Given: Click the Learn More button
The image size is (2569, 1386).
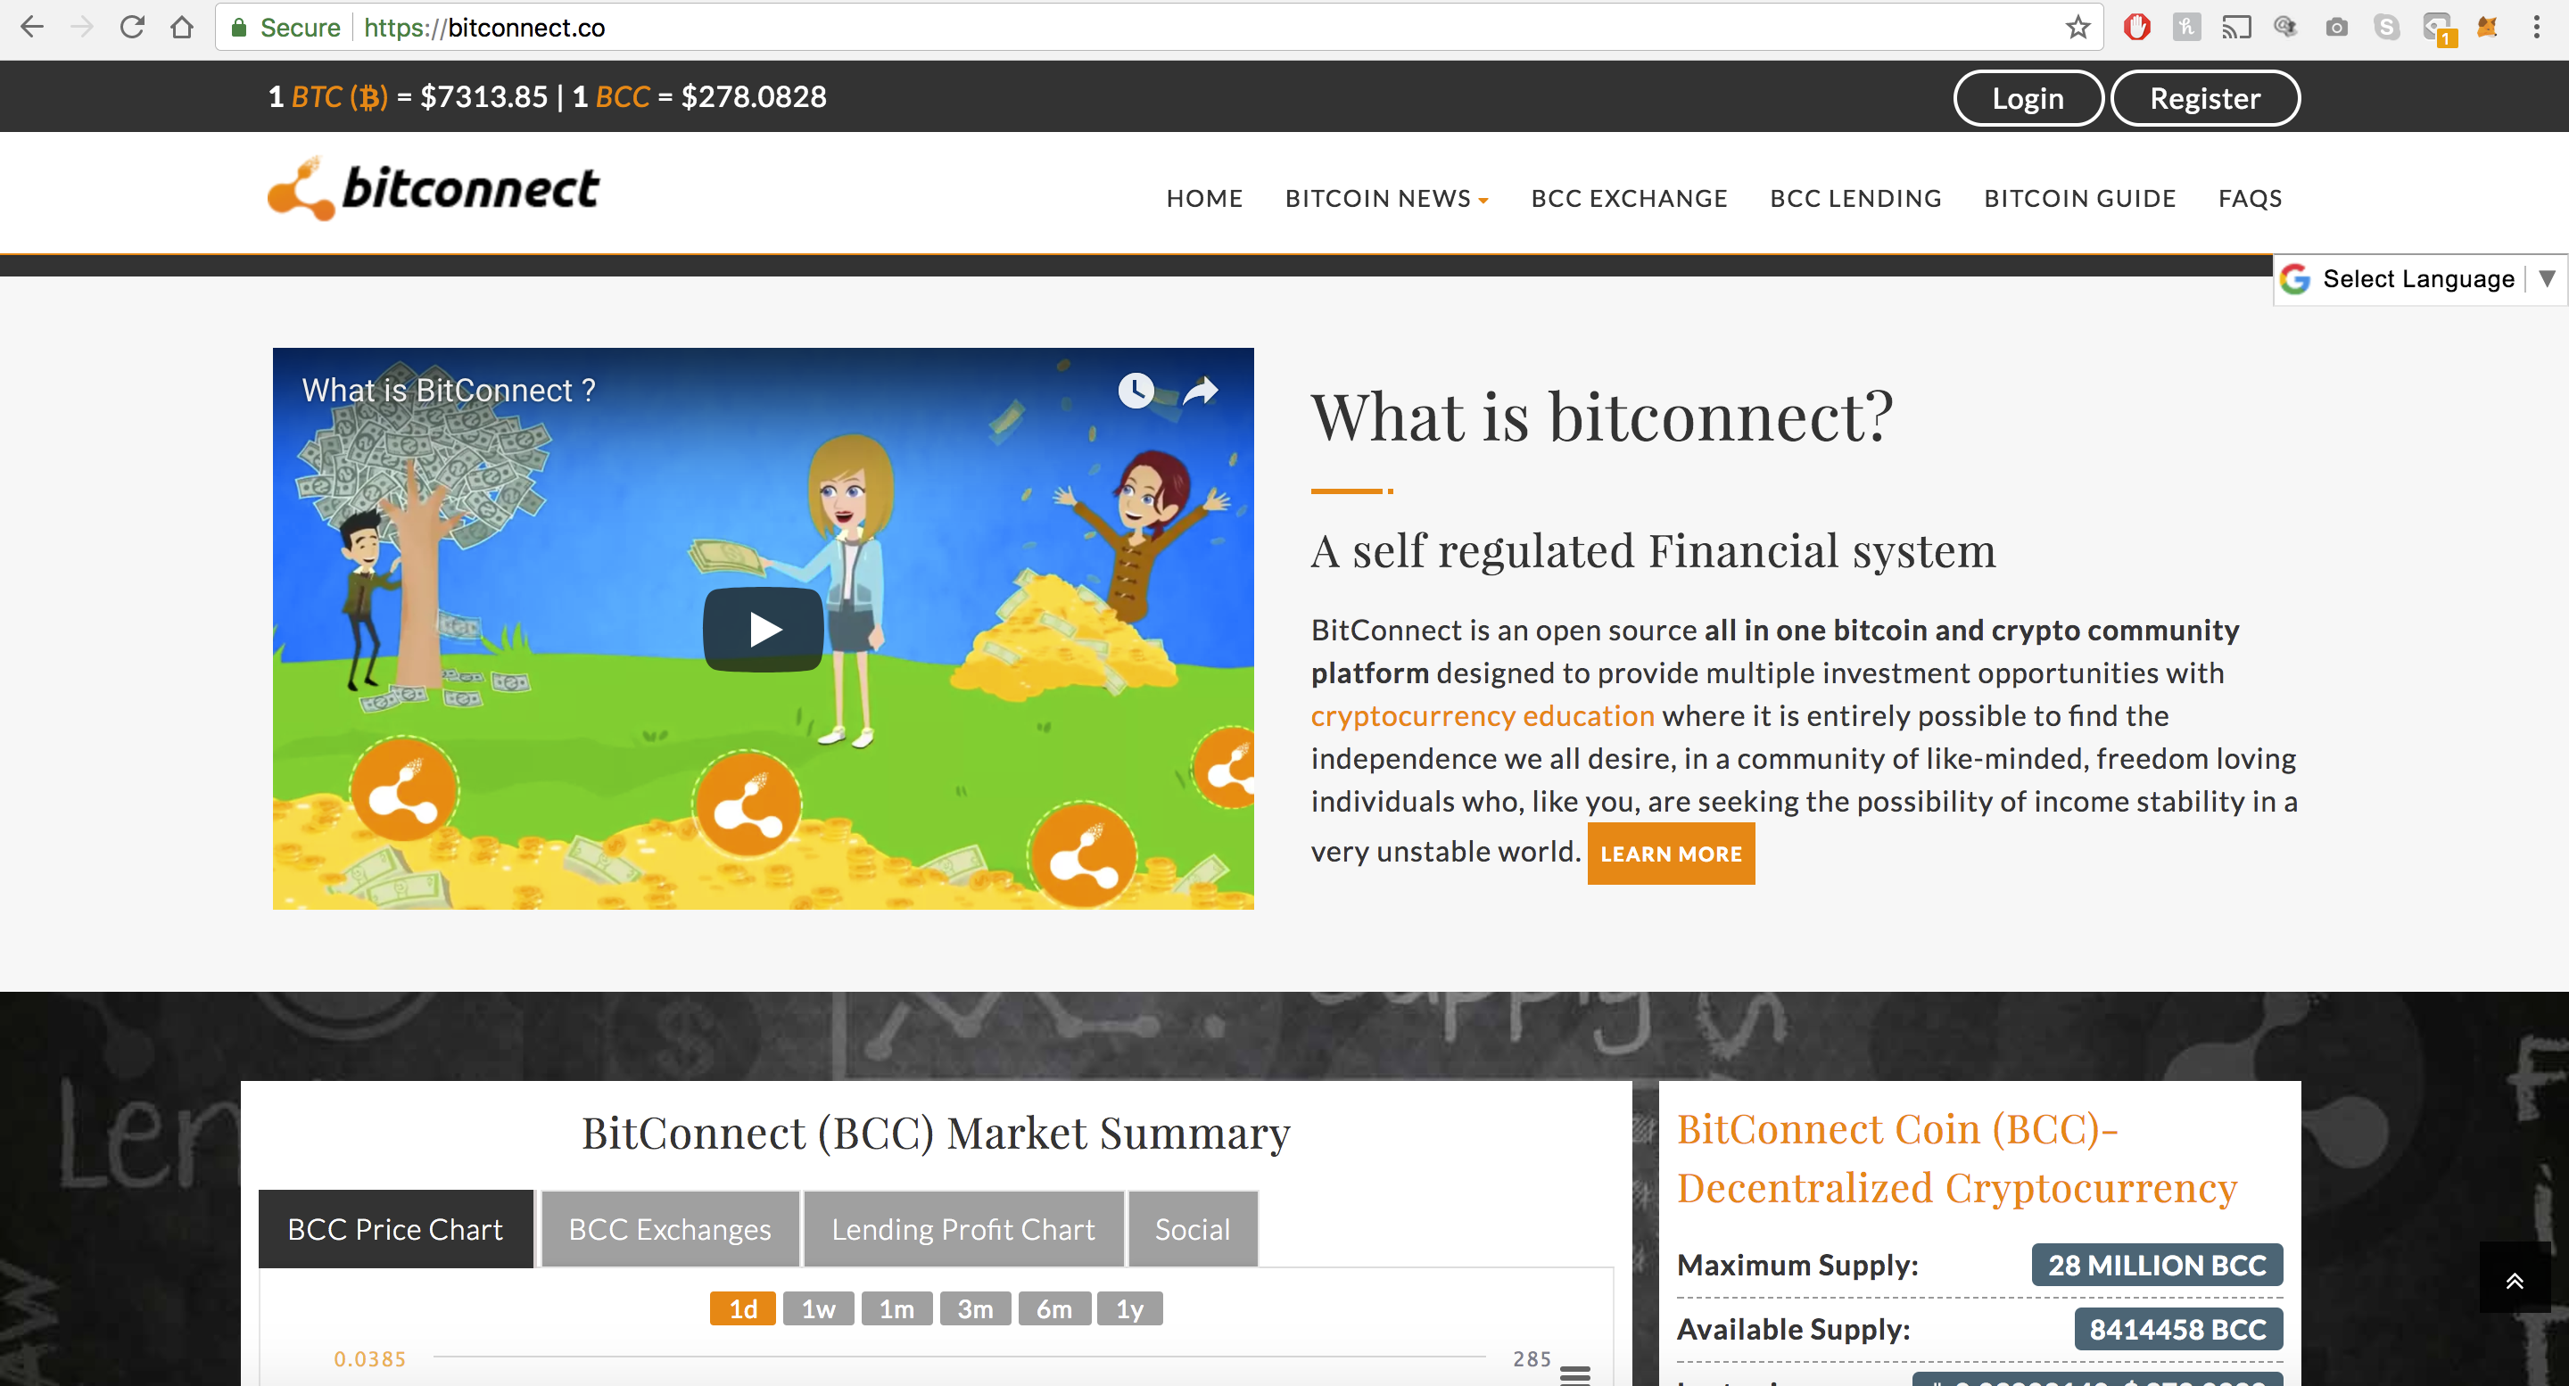Looking at the screenshot, I should [x=1671, y=854].
